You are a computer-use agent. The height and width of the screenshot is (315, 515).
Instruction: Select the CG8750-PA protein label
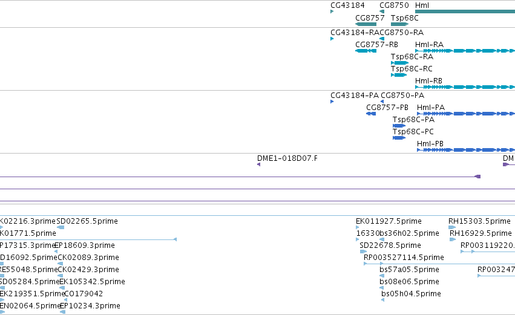pos(402,96)
